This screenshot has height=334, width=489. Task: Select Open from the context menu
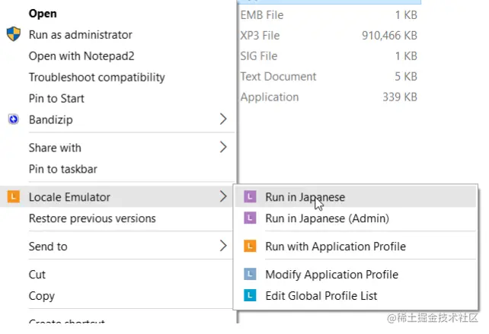coord(43,14)
